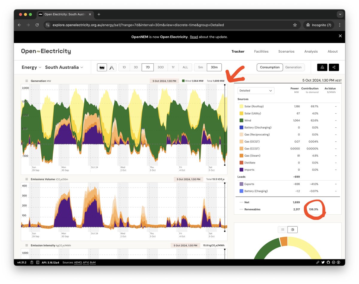Open the Twitter link in the footer
The height and width of the screenshot is (284, 359).
point(323,262)
